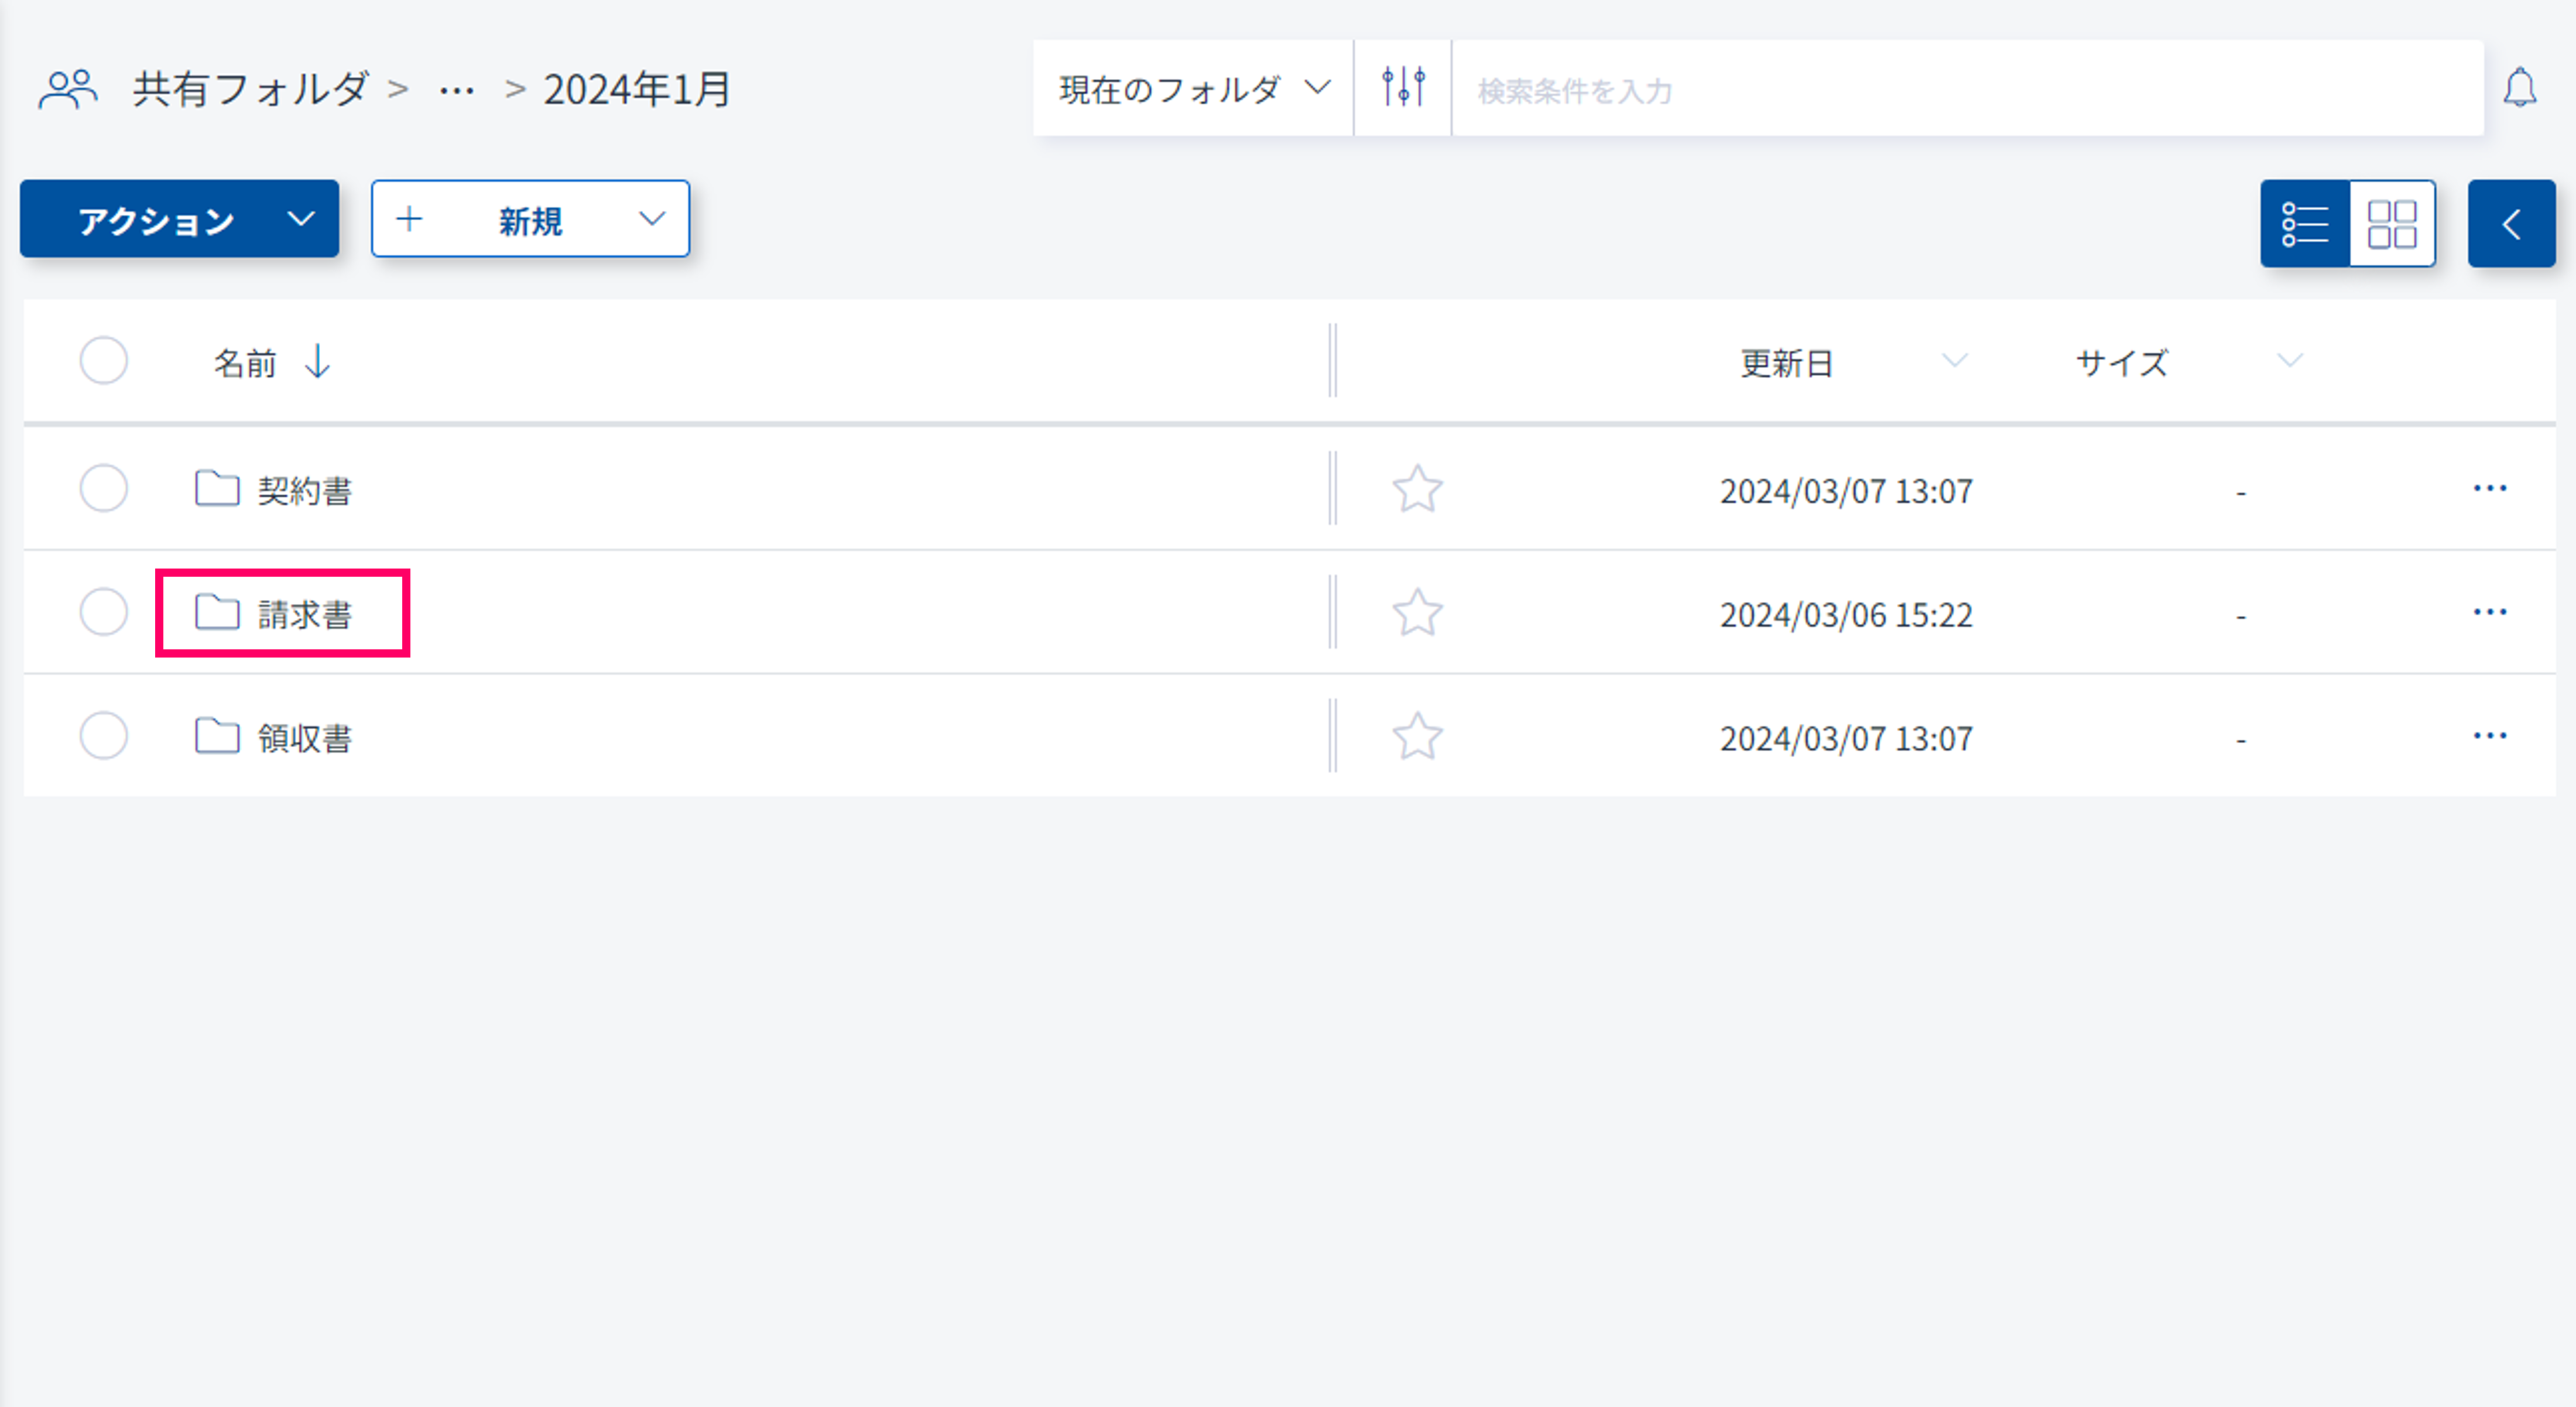Screen dimensions: 2576x1407
Task: Open the 請求書 folder
Action: pyautogui.click(x=304, y=614)
